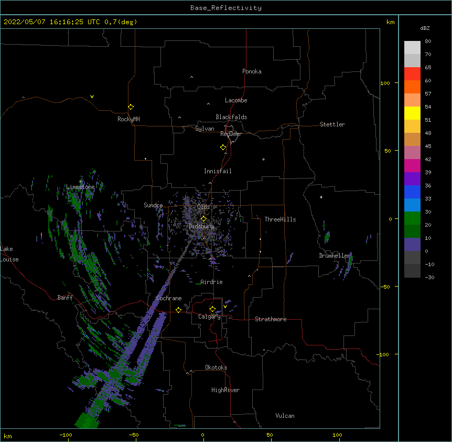Click the Drumheller label
452x442 pixels.
click(x=335, y=256)
